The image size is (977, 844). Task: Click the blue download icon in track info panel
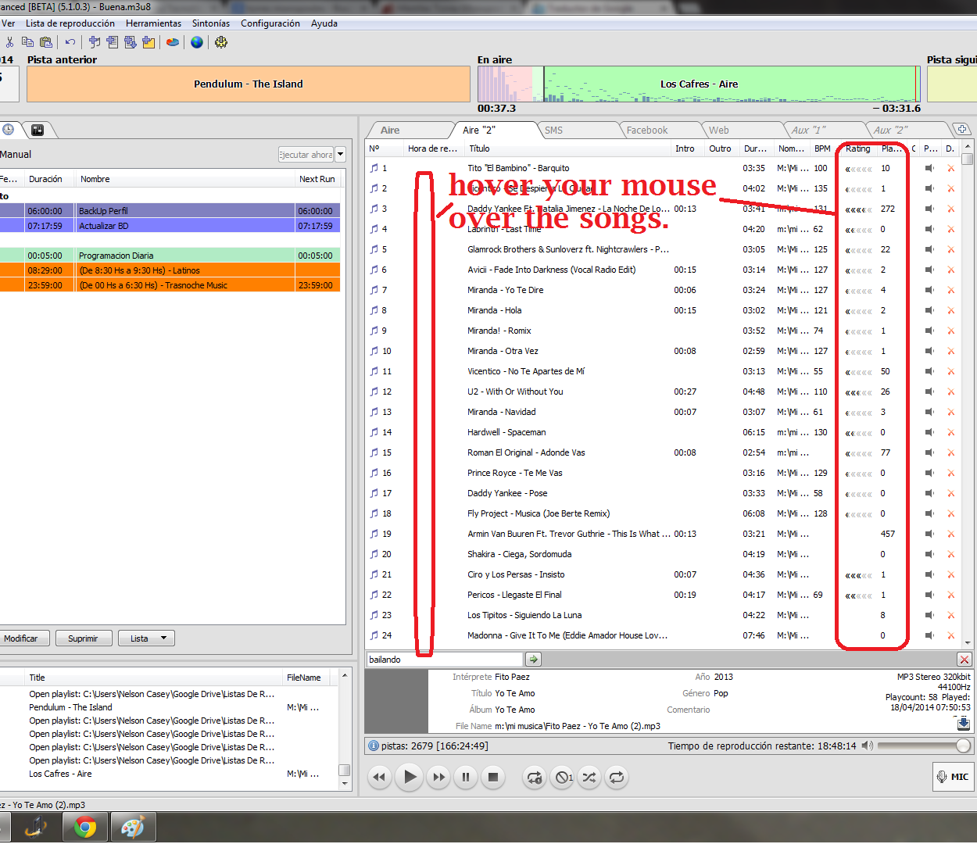pyautogui.click(x=964, y=724)
